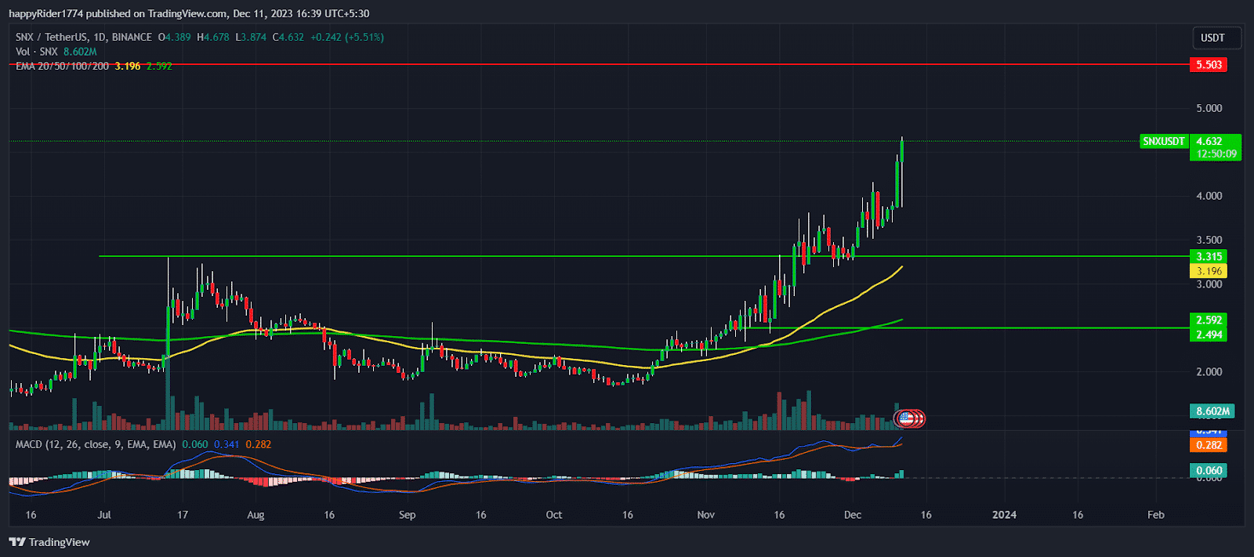Click the L3.874 low value in header
Image resolution: width=1254 pixels, height=557 pixels.
[251, 37]
